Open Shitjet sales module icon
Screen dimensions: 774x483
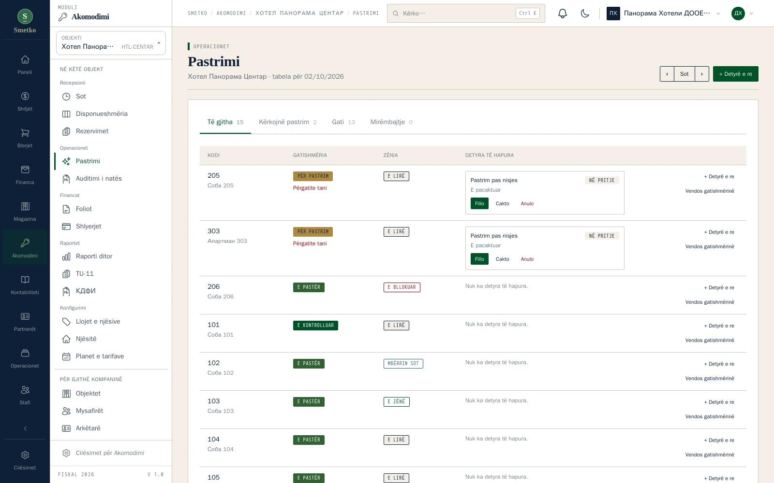pyautogui.click(x=25, y=102)
